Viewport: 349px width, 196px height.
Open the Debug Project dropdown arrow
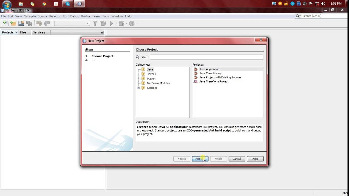tap(127, 23)
